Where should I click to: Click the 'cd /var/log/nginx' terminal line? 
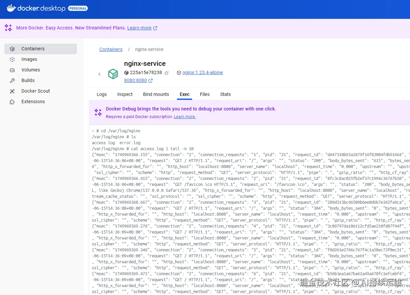[x=116, y=131]
